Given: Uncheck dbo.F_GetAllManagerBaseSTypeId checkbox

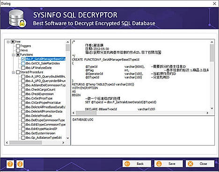Looking at the screenshot, I should point(23,59).
